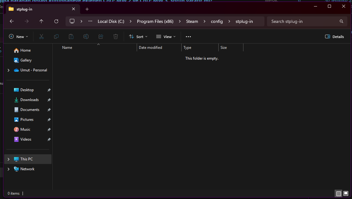Viewport: 352px width, 199px height.
Task: Toggle the Details pane
Action: point(334,36)
